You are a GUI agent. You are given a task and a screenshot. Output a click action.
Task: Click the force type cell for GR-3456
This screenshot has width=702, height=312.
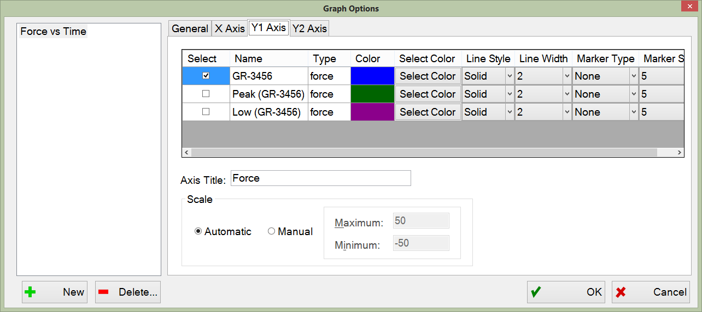[329, 76]
